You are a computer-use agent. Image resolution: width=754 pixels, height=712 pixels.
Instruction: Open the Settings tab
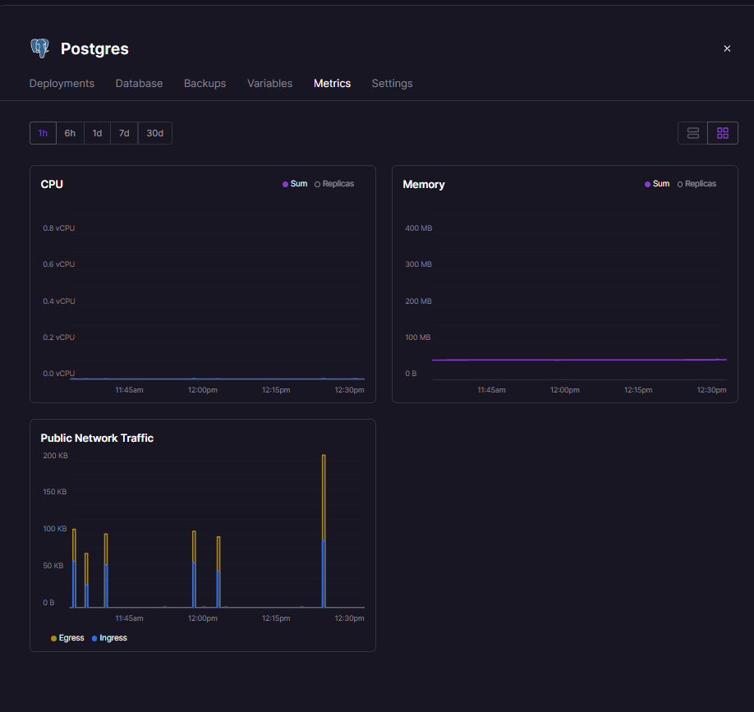click(x=392, y=83)
